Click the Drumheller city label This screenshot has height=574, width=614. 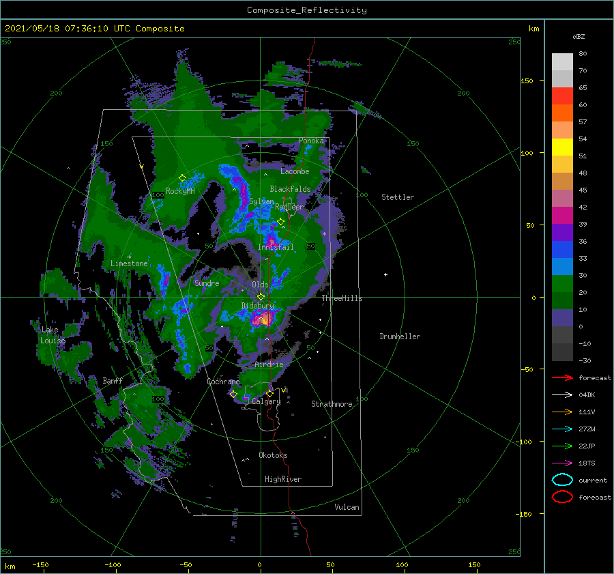point(400,336)
